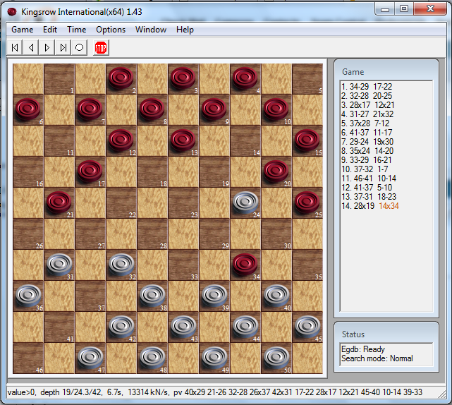Select move 28x19 in move 14

[364, 206]
